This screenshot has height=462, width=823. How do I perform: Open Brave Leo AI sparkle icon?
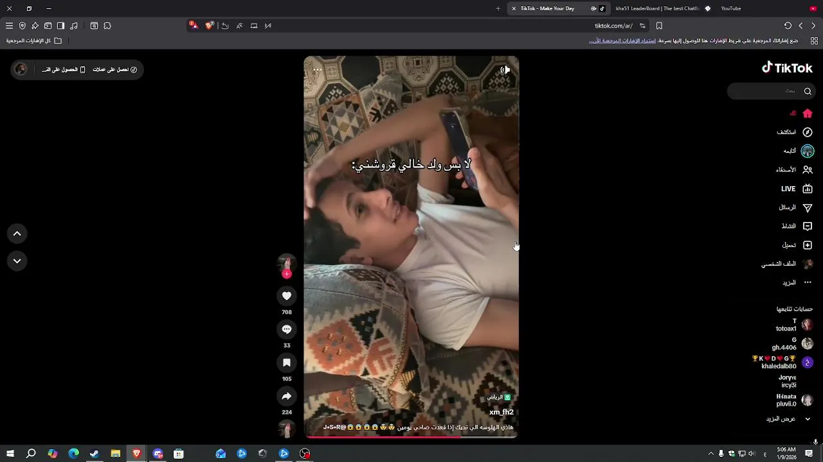pyautogui.click(x=35, y=26)
